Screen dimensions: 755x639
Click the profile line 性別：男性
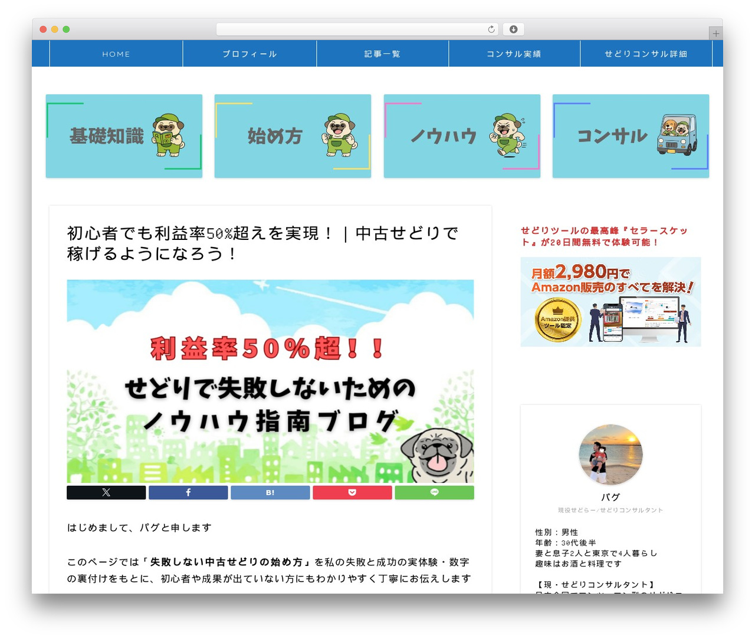click(x=557, y=532)
